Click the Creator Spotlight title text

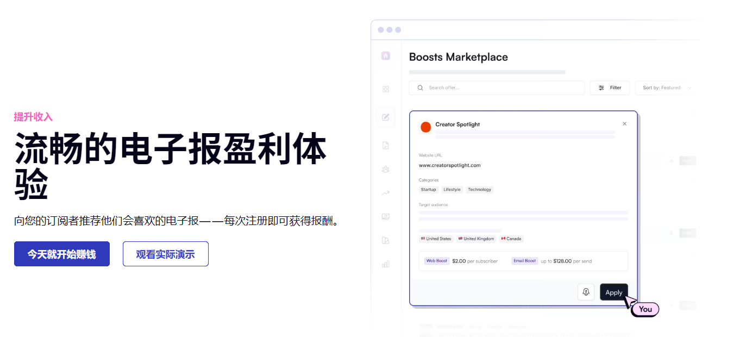click(x=458, y=124)
